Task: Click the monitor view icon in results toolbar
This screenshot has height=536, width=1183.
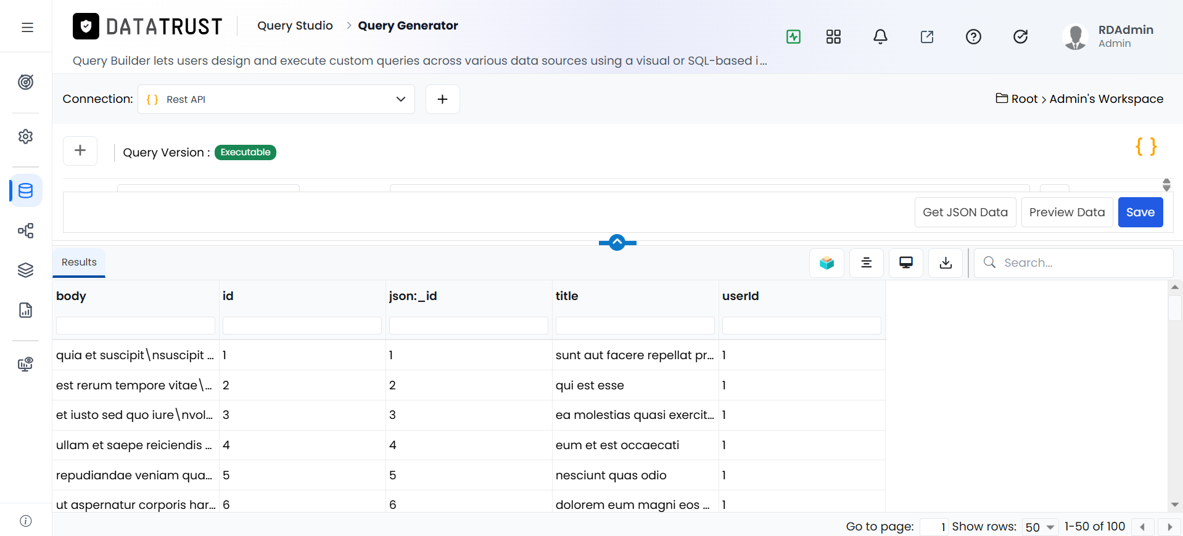Action: pyautogui.click(x=906, y=263)
